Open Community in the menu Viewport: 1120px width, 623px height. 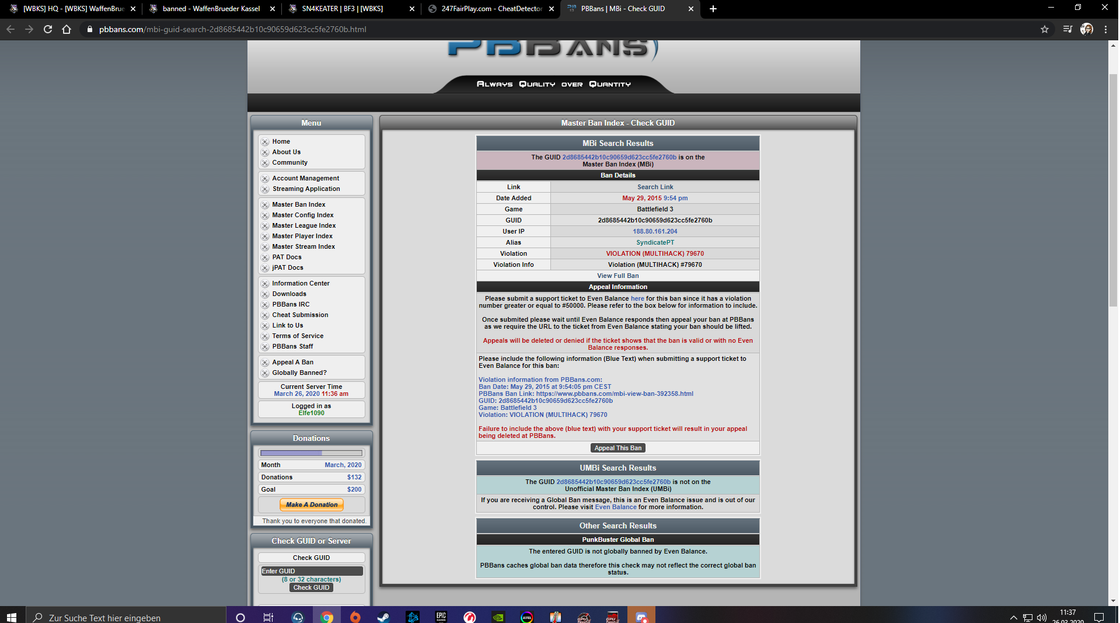tap(289, 162)
